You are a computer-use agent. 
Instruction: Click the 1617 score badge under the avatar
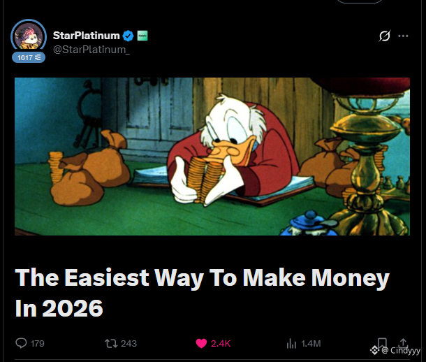point(29,57)
